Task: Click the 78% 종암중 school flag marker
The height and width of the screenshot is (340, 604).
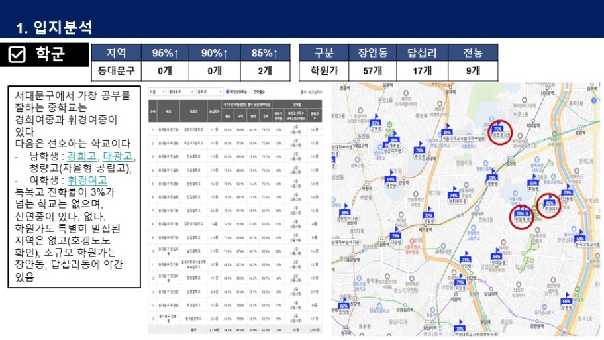Action: tap(419, 150)
